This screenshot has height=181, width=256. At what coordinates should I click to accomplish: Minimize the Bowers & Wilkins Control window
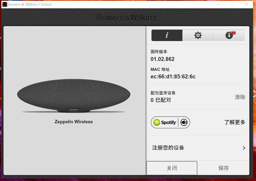click(x=218, y=5)
